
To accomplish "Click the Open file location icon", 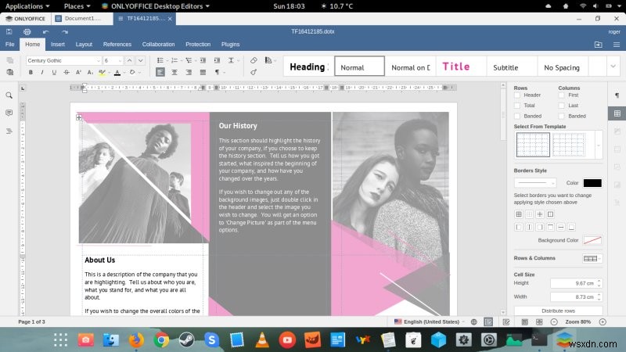I will point(598,45).
